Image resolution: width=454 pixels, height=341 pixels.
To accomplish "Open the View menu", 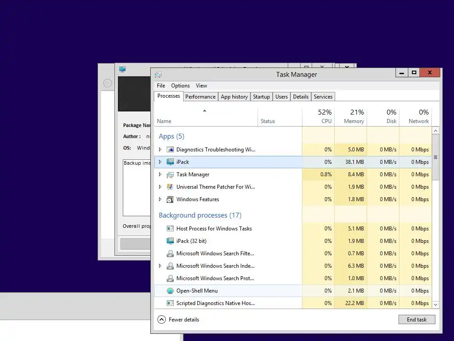I will pyautogui.click(x=202, y=86).
